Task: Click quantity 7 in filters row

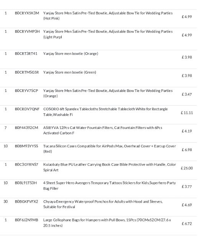Action: click(x=6, y=128)
